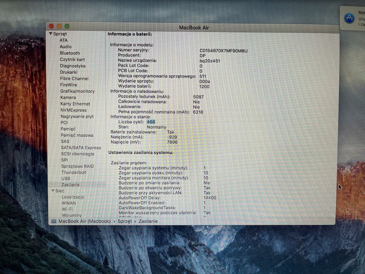
Task: Select SCSI równoległe entry
Action: tap(78, 154)
